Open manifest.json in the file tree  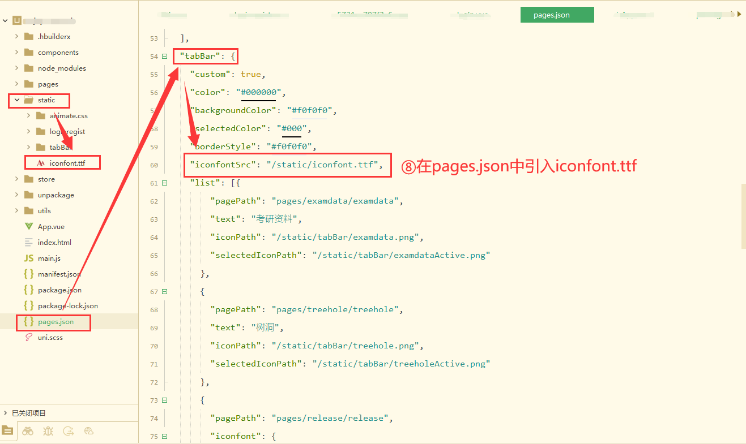[59, 274]
